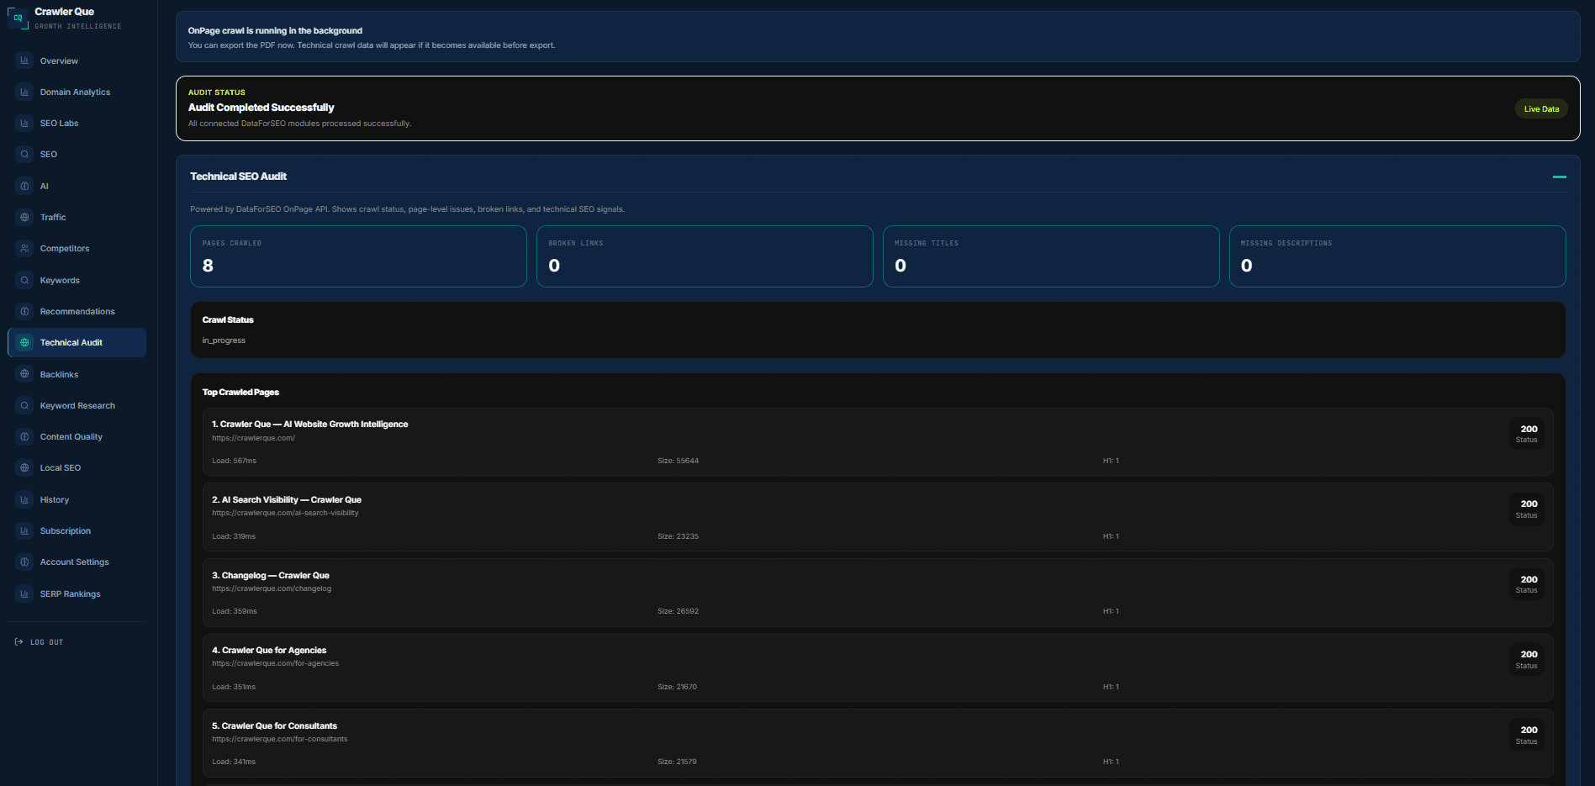Click the Content Quality sidebar icon
Screen dimensions: 1595x786
24,436
